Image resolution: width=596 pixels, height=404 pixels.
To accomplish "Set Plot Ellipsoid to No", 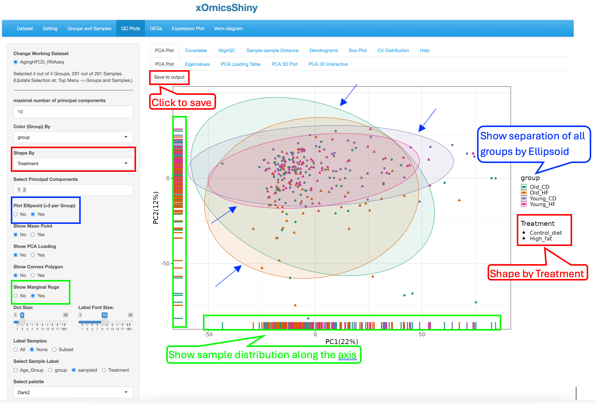I will tap(16, 214).
